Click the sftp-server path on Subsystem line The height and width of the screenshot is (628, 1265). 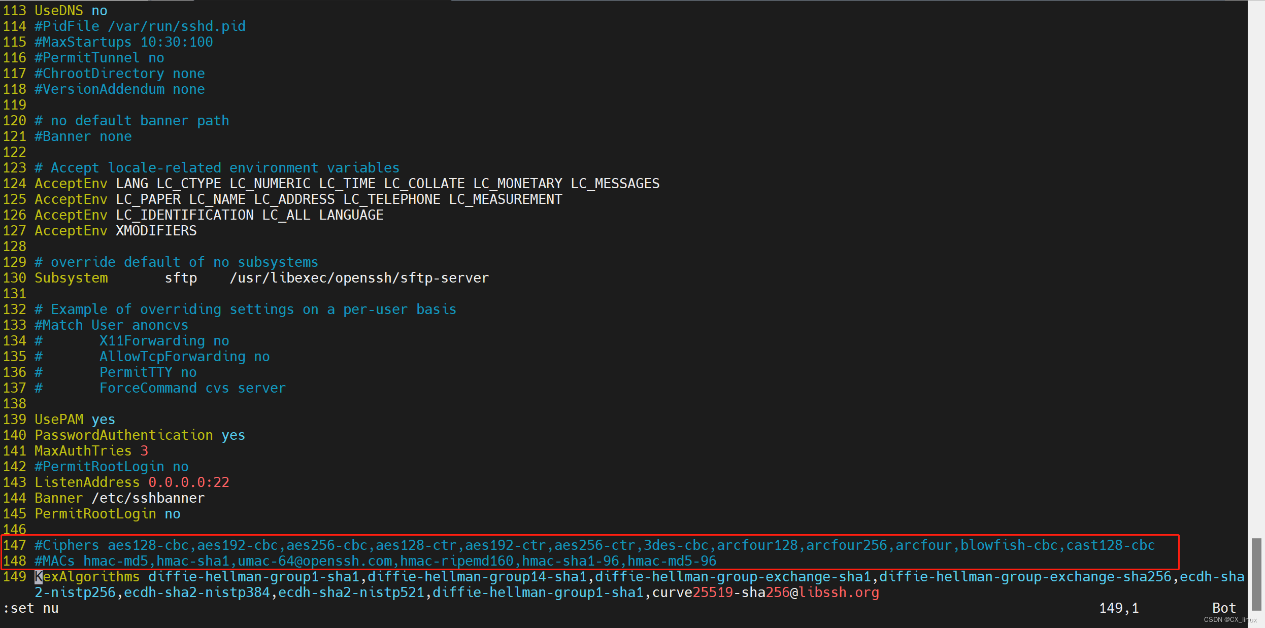coord(359,278)
